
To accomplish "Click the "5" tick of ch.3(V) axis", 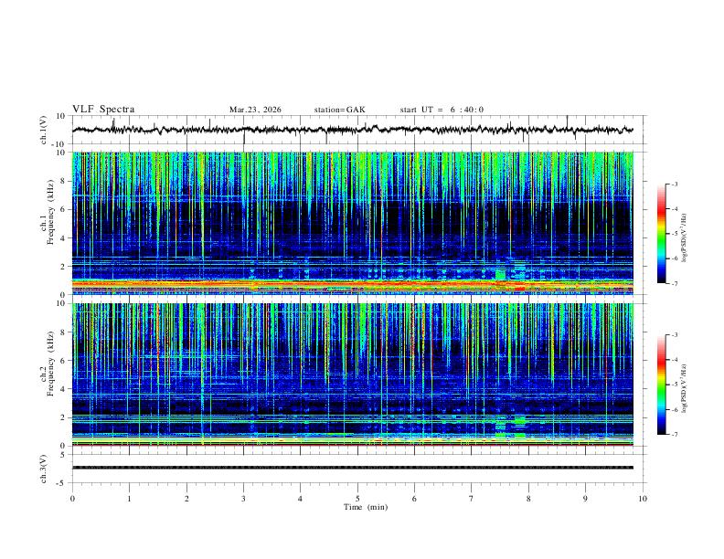I will pyautogui.click(x=63, y=454).
